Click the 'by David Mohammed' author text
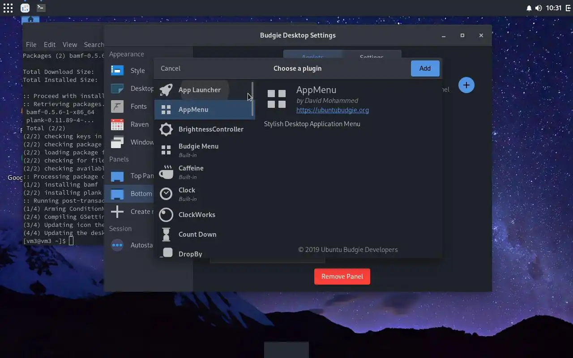This screenshot has height=358, width=573. click(327, 101)
